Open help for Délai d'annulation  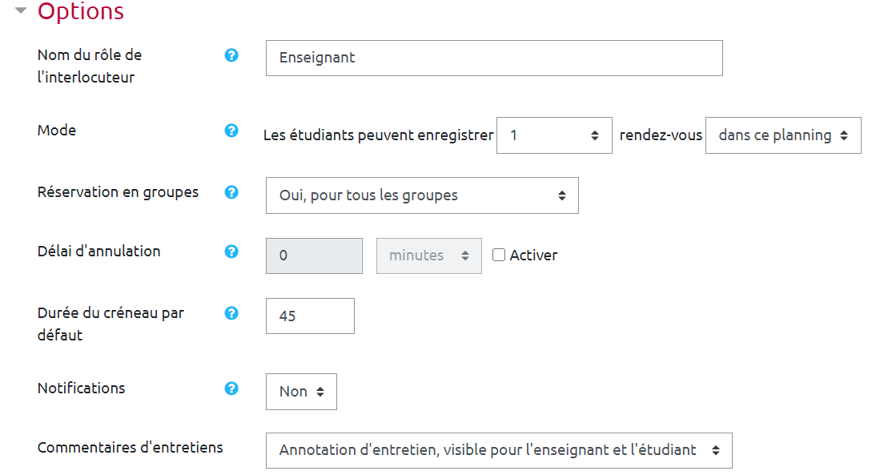231,252
